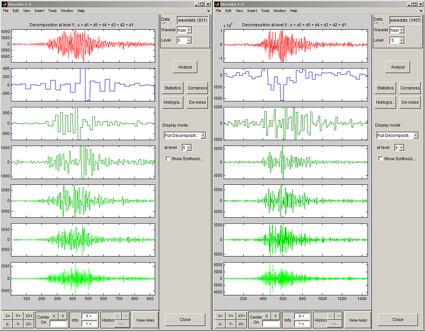Viewport: 425px width, 332px height.
Task: Click Center On X button in right window
Action: [x=267, y=316]
